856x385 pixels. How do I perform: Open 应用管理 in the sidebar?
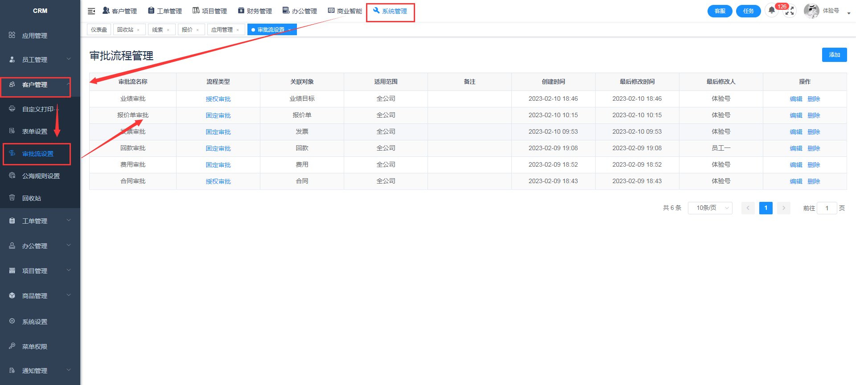35,36
